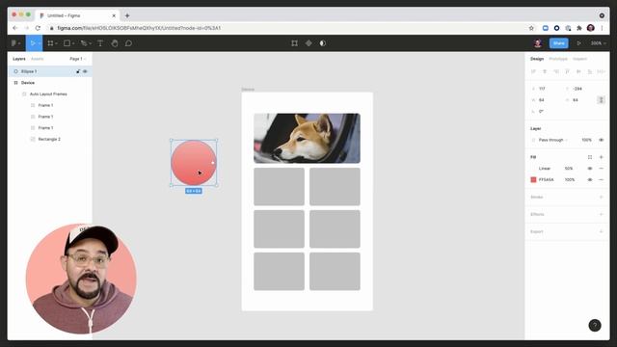Image resolution: width=617 pixels, height=347 pixels.
Task: Expand the Stroke section with plus
Action: (602, 197)
